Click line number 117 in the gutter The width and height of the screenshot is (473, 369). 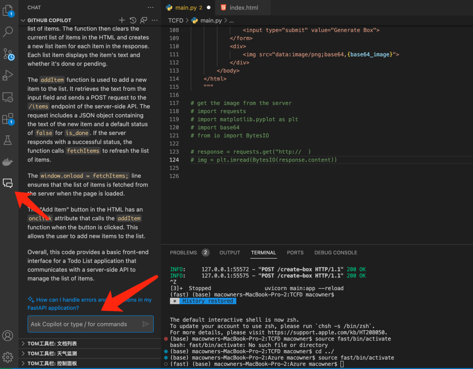pos(174,103)
